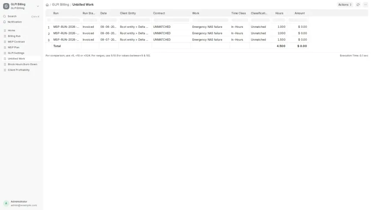The image size is (373, 210).
Task: Click the home breadcrumb icon
Action: click(x=47, y=5)
